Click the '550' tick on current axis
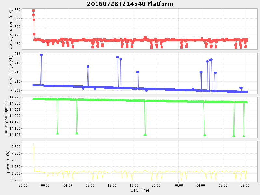260x195 pixels. pos(18,10)
